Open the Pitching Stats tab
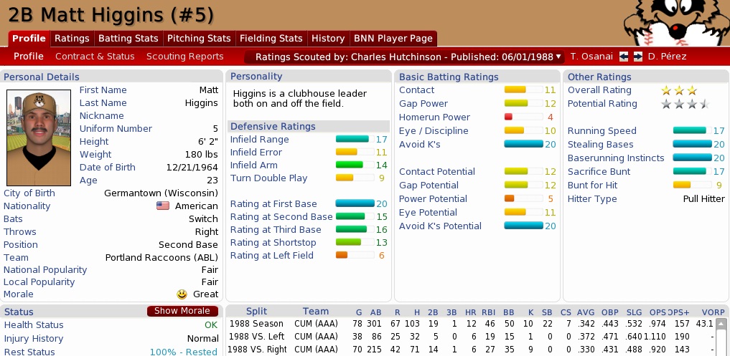The width and height of the screenshot is (730, 356). (199, 39)
